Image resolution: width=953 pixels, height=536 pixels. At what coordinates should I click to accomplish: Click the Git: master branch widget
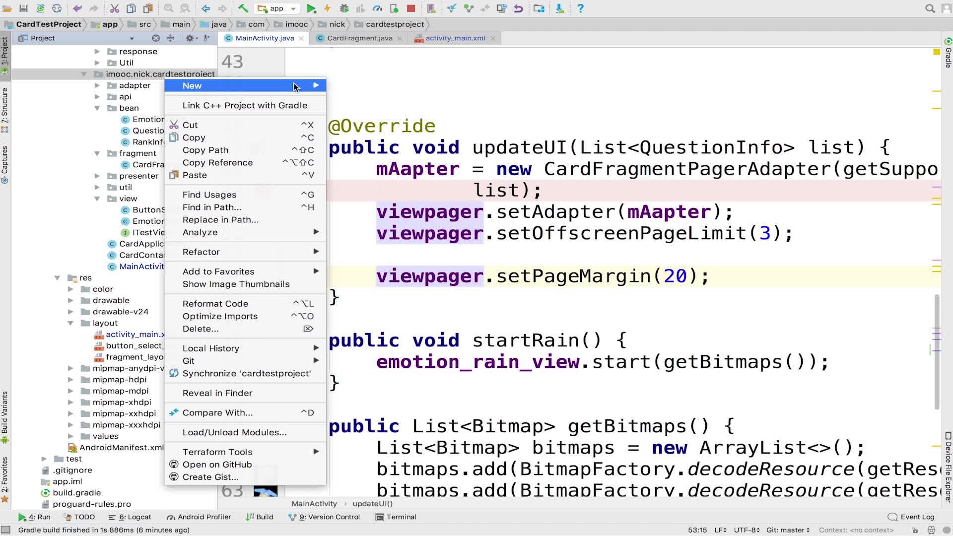click(788, 530)
